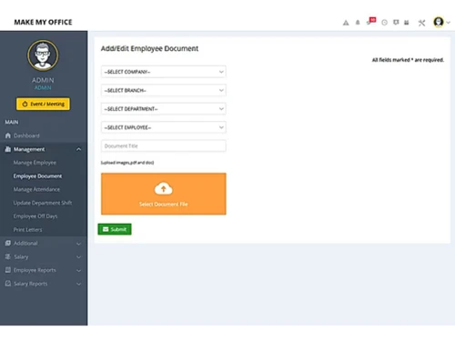Open the user avatar in top bar
455x341 pixels.
(x=439, y=22)
